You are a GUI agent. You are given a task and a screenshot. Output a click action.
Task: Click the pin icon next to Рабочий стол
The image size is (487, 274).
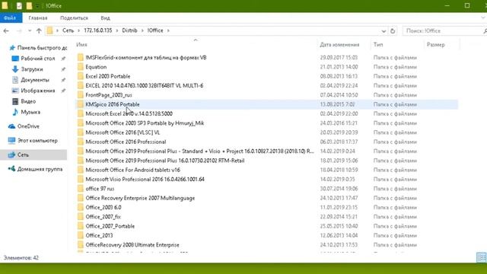click(63, 59)
